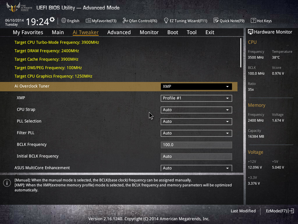298x224 pixels.
Task: Click the CPU ratio value 35x
Action: coord(251,89)
